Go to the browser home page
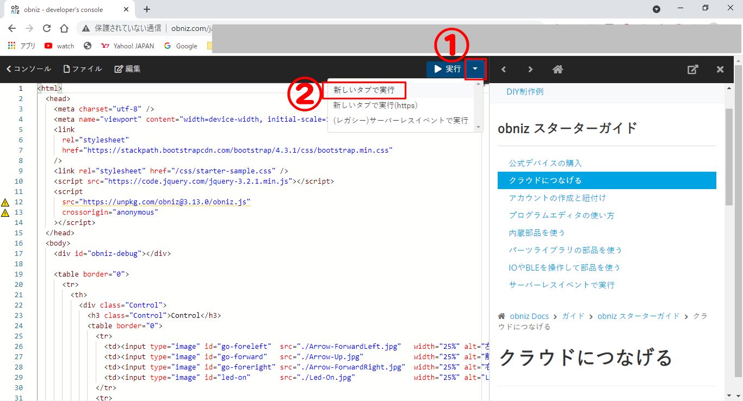 (x=64, y=28)
